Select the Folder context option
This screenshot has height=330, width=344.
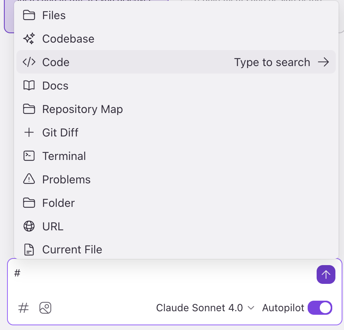coord(176,203)
